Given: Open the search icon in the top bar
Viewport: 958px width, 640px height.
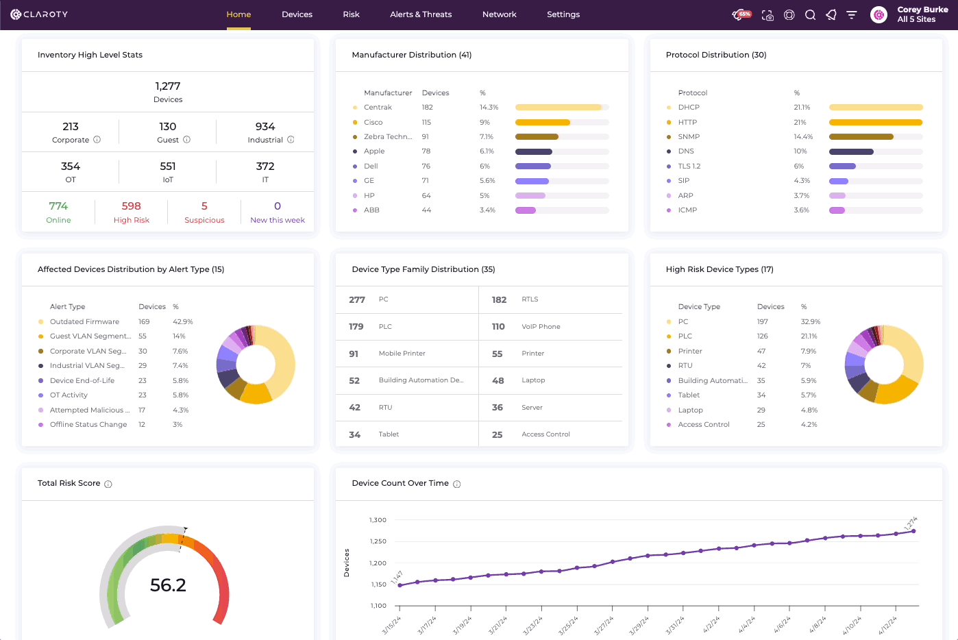Looking at the screenshot, I should pos(811,14).
